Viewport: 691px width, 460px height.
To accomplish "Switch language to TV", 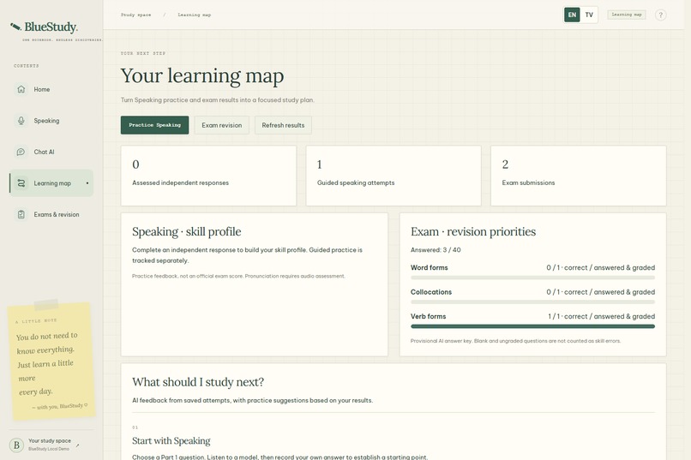I will coord(589,15).
